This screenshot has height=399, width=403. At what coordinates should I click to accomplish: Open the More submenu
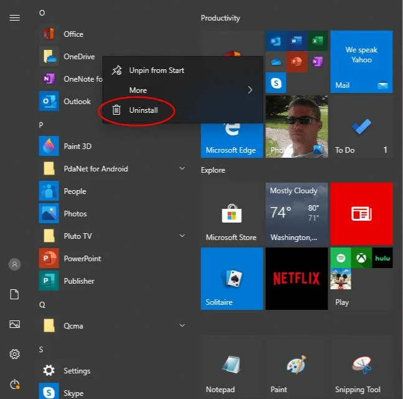[x=183, y=90]
